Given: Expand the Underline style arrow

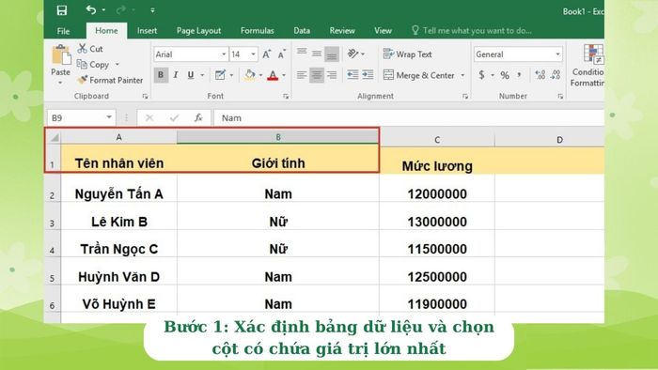Looking at the screenshot, I should [202, 75].
